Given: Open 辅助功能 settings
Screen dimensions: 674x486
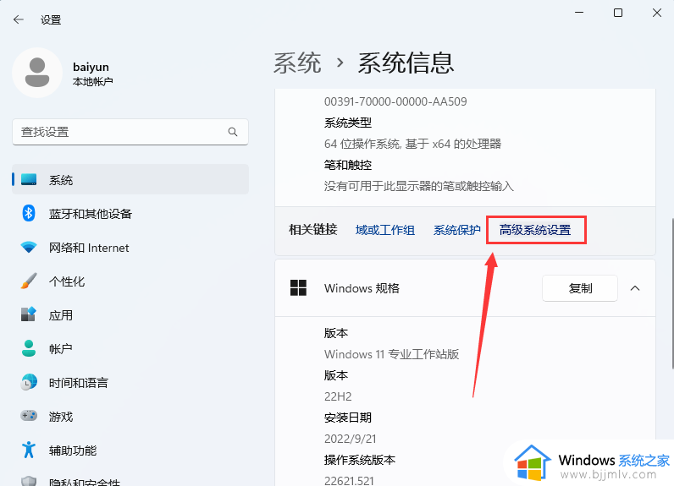Looking at the screenshot, I should [130, 450].
